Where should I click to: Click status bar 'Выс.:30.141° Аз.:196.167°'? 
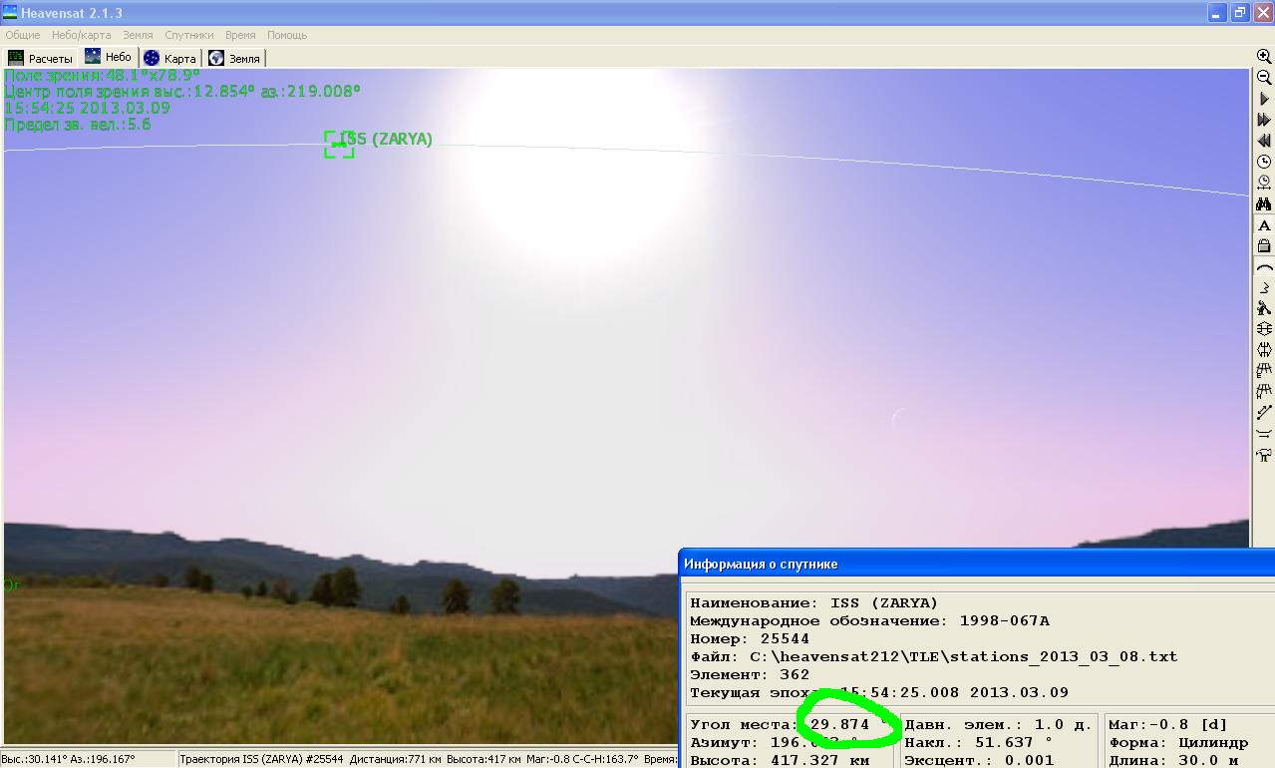tap(68, 759)
